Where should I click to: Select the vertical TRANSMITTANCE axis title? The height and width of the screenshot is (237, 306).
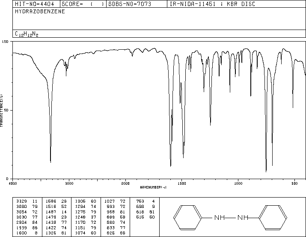pyautogui.click(x=1, y=111)
